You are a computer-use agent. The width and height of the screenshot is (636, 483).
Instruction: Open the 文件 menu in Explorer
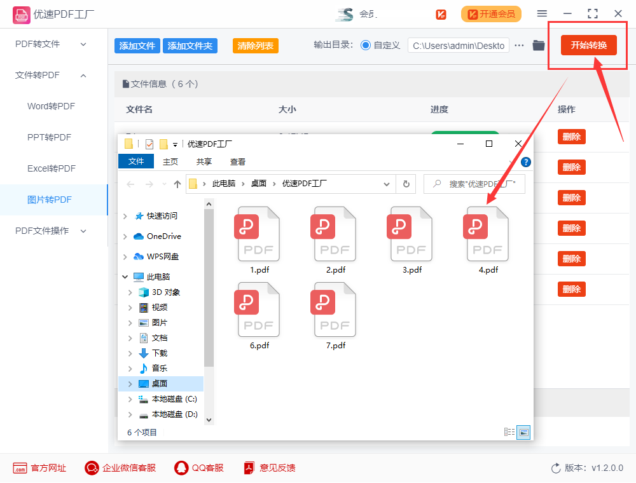(x=135, y=161)
